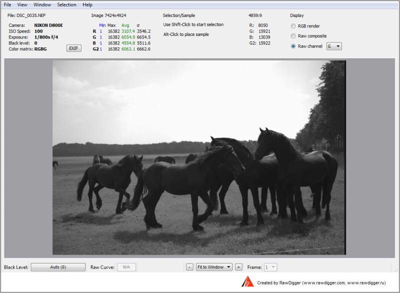Click the Image 7424x4924 size text
Screen dimensions: 400x293
point(108,15)
